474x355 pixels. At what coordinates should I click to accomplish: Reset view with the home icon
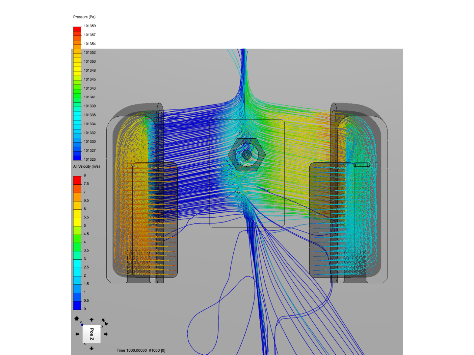point(77,319)
